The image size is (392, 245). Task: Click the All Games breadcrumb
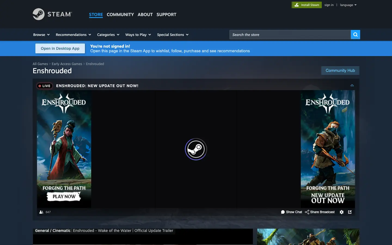coord(40,64)
